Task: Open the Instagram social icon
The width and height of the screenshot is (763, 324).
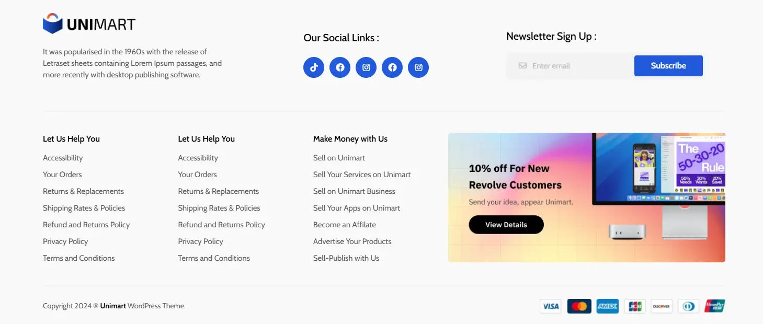Action: [366, 67]
